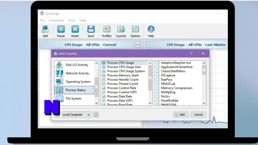Open the CPU Usage Current panel dropdown arrow
This screenshot has height=145, width=258.
point(137,45)
